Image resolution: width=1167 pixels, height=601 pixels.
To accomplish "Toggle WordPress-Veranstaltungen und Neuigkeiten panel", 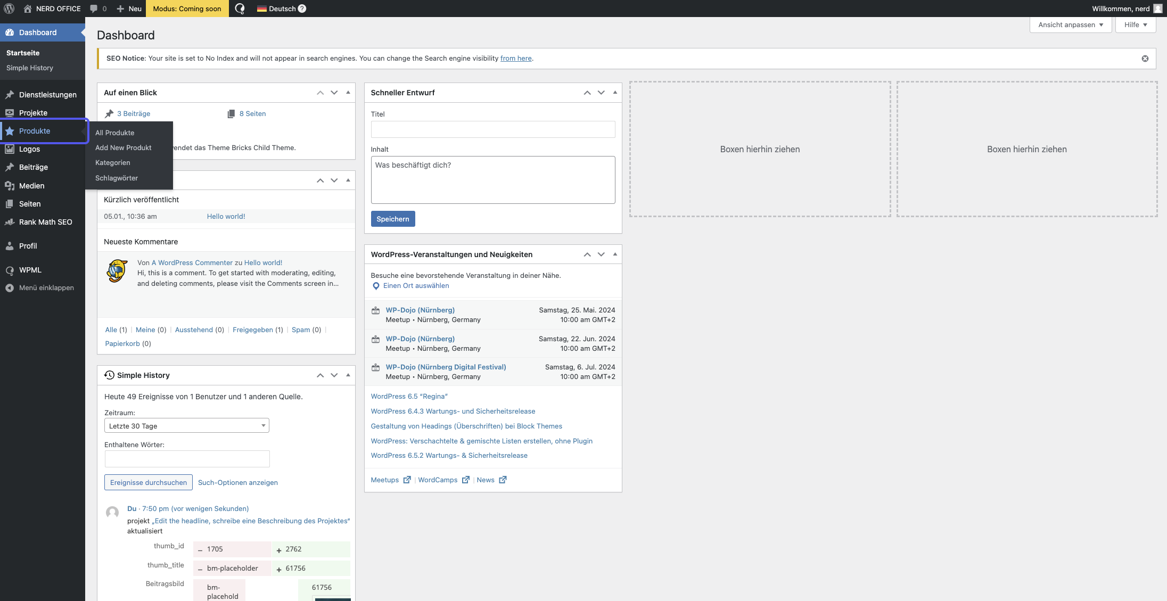I will click(x=615, y=254).
